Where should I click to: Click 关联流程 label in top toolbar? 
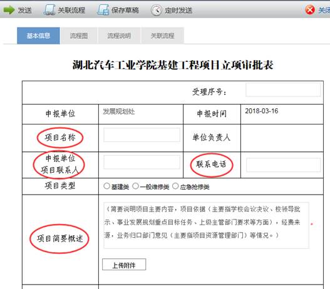tap(71, 10)
